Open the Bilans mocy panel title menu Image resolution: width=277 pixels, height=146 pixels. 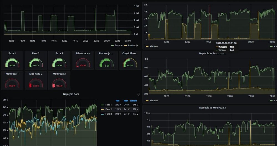[x=83, y=54]
